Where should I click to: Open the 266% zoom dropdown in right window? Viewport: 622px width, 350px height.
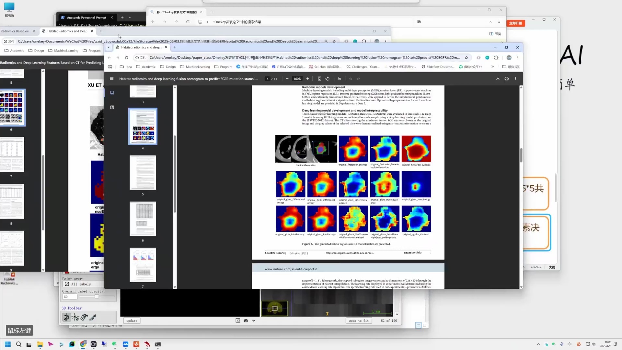(536, 267)
